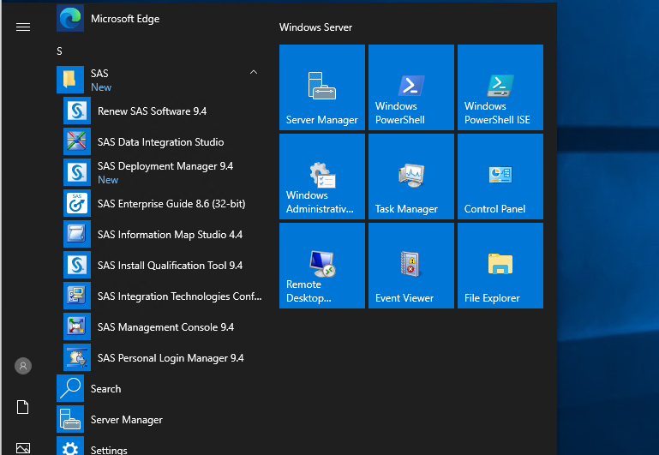
Task: Launch Remote Desktop Connection tile
Action: (321, 266)
